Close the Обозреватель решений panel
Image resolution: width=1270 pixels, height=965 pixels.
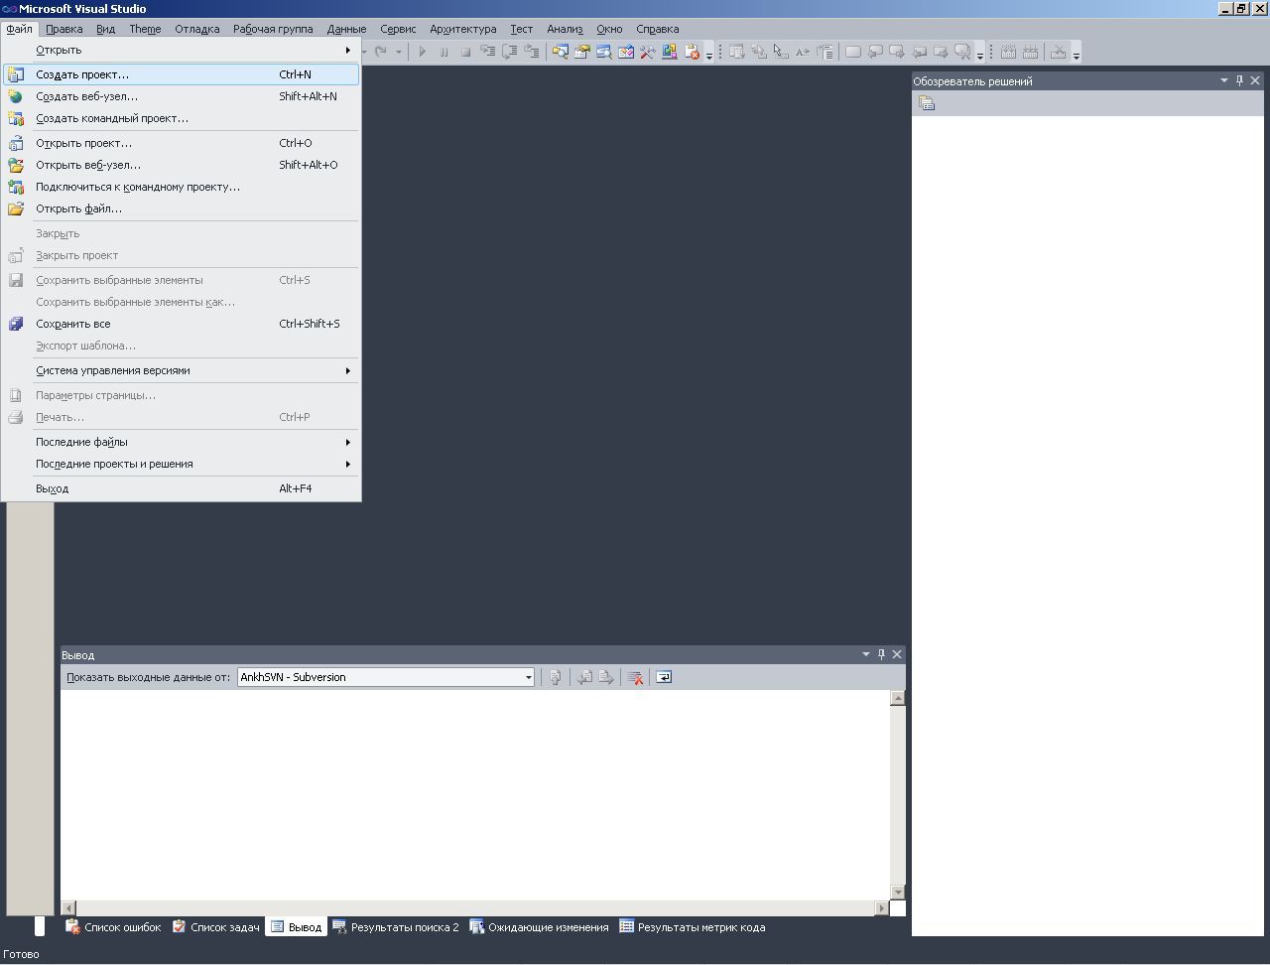click(1255, 80)
